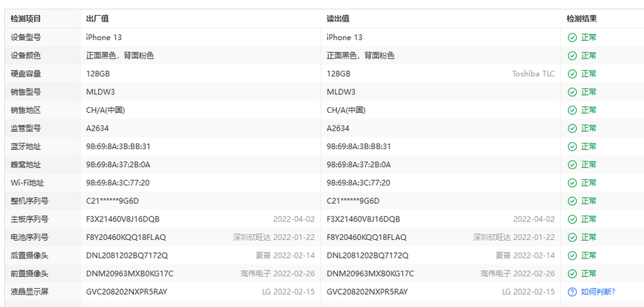Click the 电池序列号 row label
Viewport: 644px width, 307px height.
[29, 237]
